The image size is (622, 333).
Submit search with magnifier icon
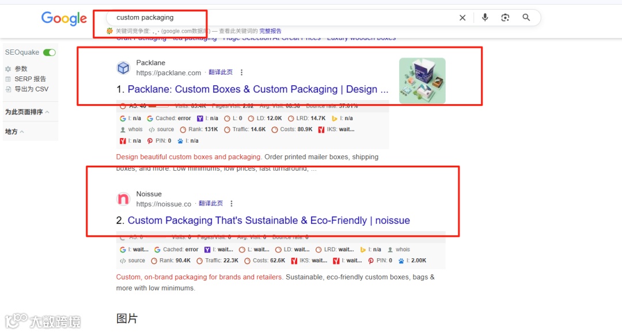pos(526,17)
